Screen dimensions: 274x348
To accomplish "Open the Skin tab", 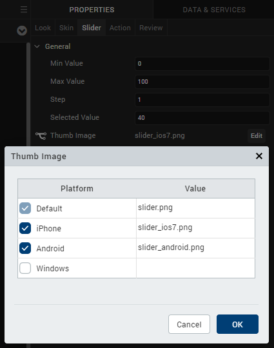I will pyautogui.click(x=66, y=28).
